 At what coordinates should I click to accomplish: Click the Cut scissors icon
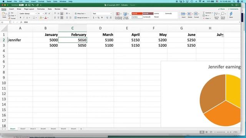9,13
